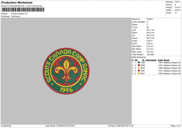The height and width of the screenshot is (128, 182).
Task: Select the red swatch with 3639 stitches
Action: pyautogui.click(x=139, y=65)
